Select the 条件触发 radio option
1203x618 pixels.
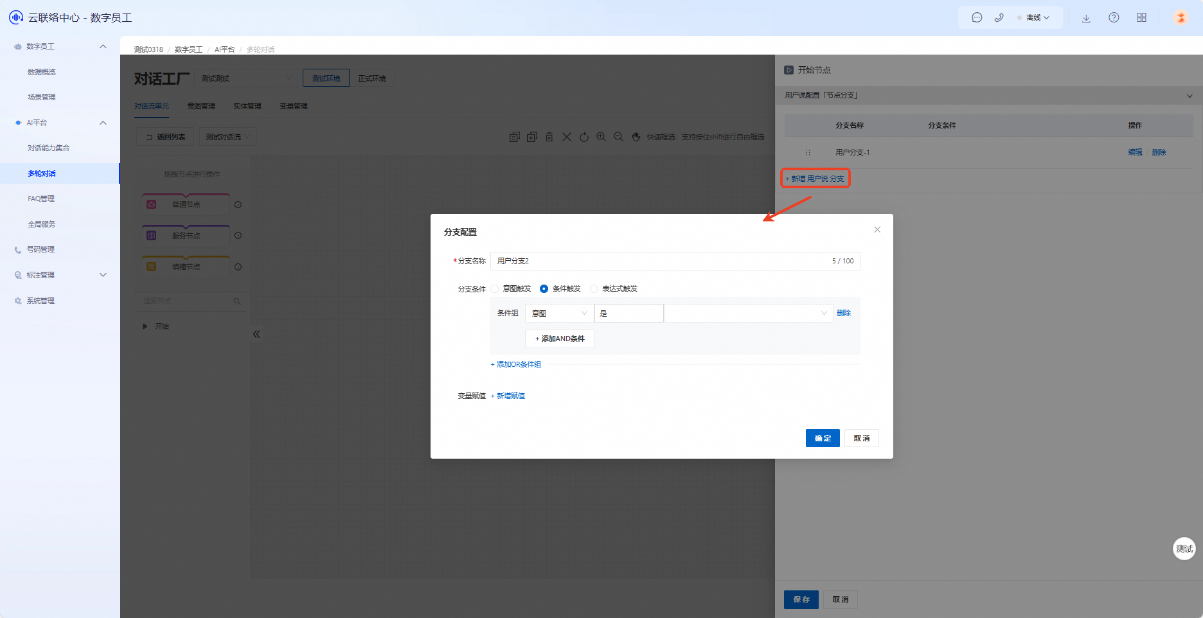544,289
